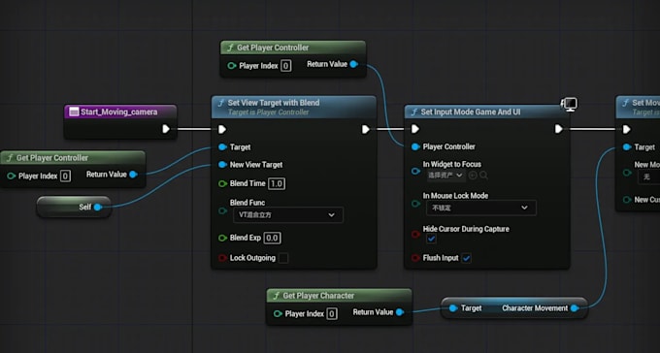Image resolution: width=660 pixels, height=353 pixels.
Task: Click the Start_Moving_camera event output exec pin
Action: pos(166,129)
